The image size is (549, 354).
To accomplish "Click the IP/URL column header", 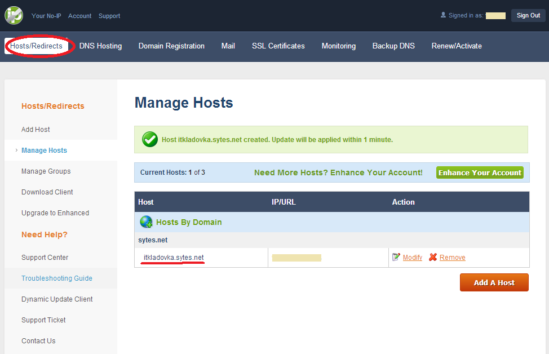I will [284, 202].
